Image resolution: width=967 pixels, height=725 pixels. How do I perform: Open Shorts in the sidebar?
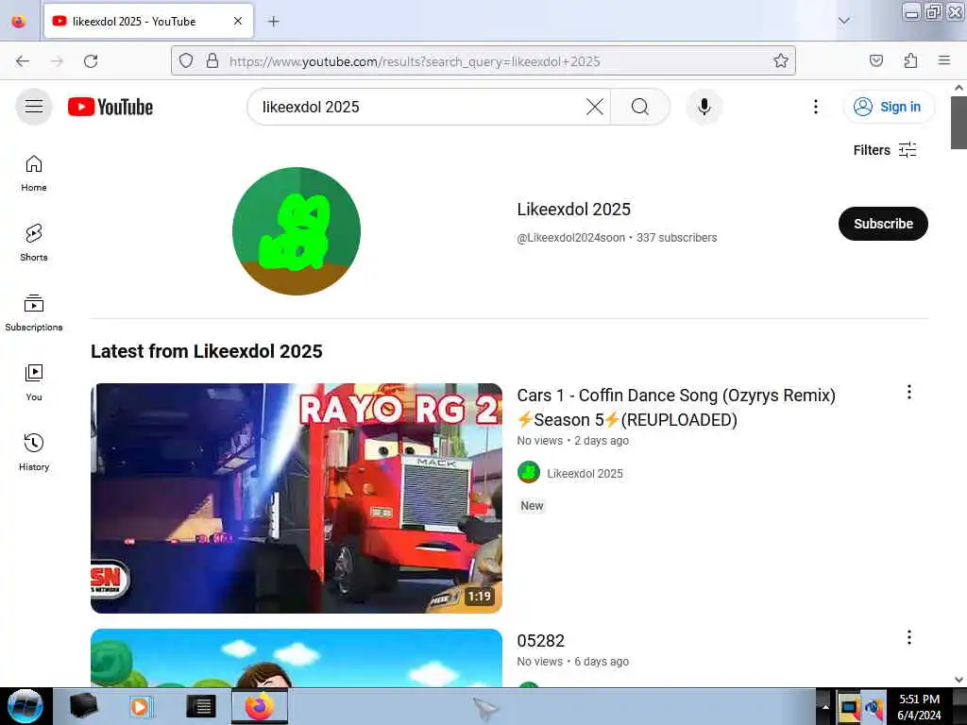coord(34,243)
